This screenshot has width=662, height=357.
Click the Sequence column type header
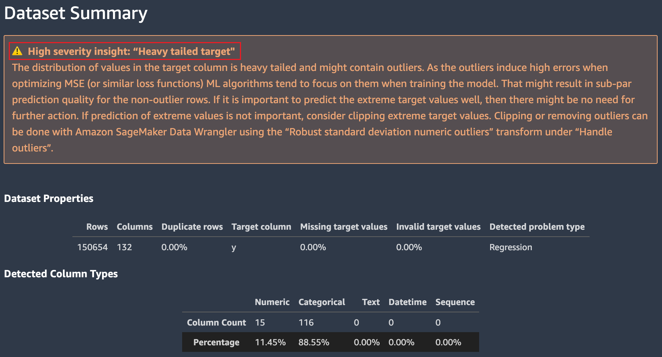click(455, 302)
